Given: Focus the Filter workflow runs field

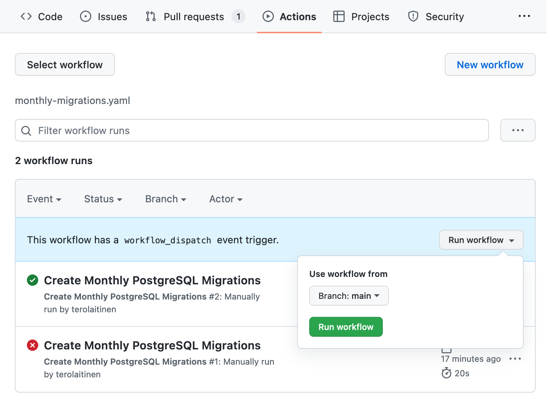Looking at the screenshot, I should click(x=252, y=130).
